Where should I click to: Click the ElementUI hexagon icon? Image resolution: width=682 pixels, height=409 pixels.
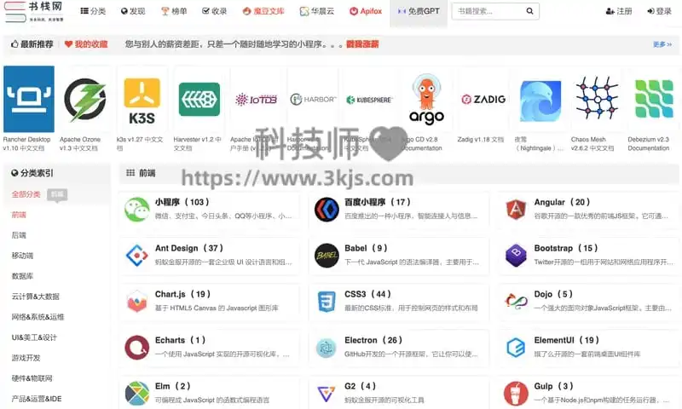point(516,348)
